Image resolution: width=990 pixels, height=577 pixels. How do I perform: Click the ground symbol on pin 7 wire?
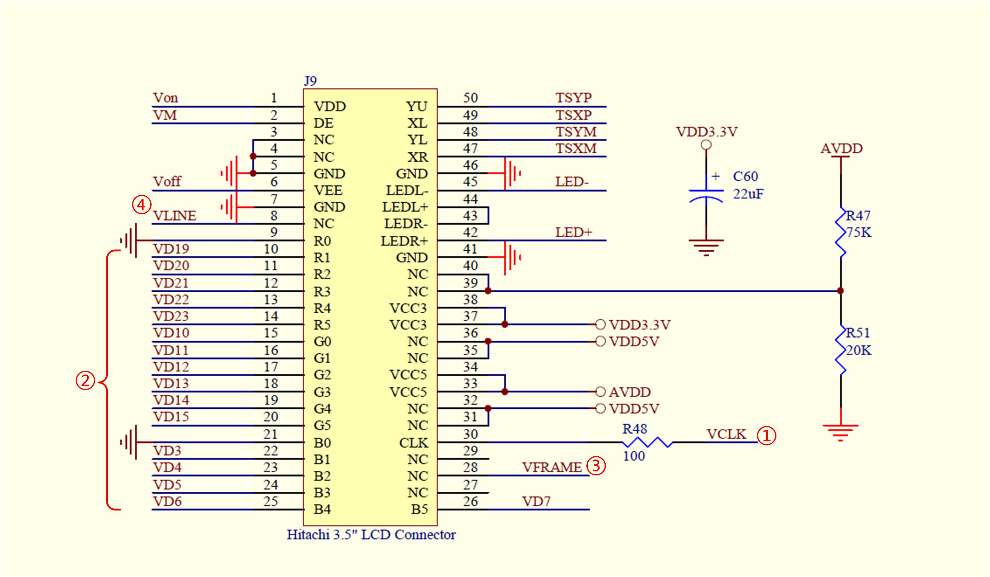click(229, 207)
